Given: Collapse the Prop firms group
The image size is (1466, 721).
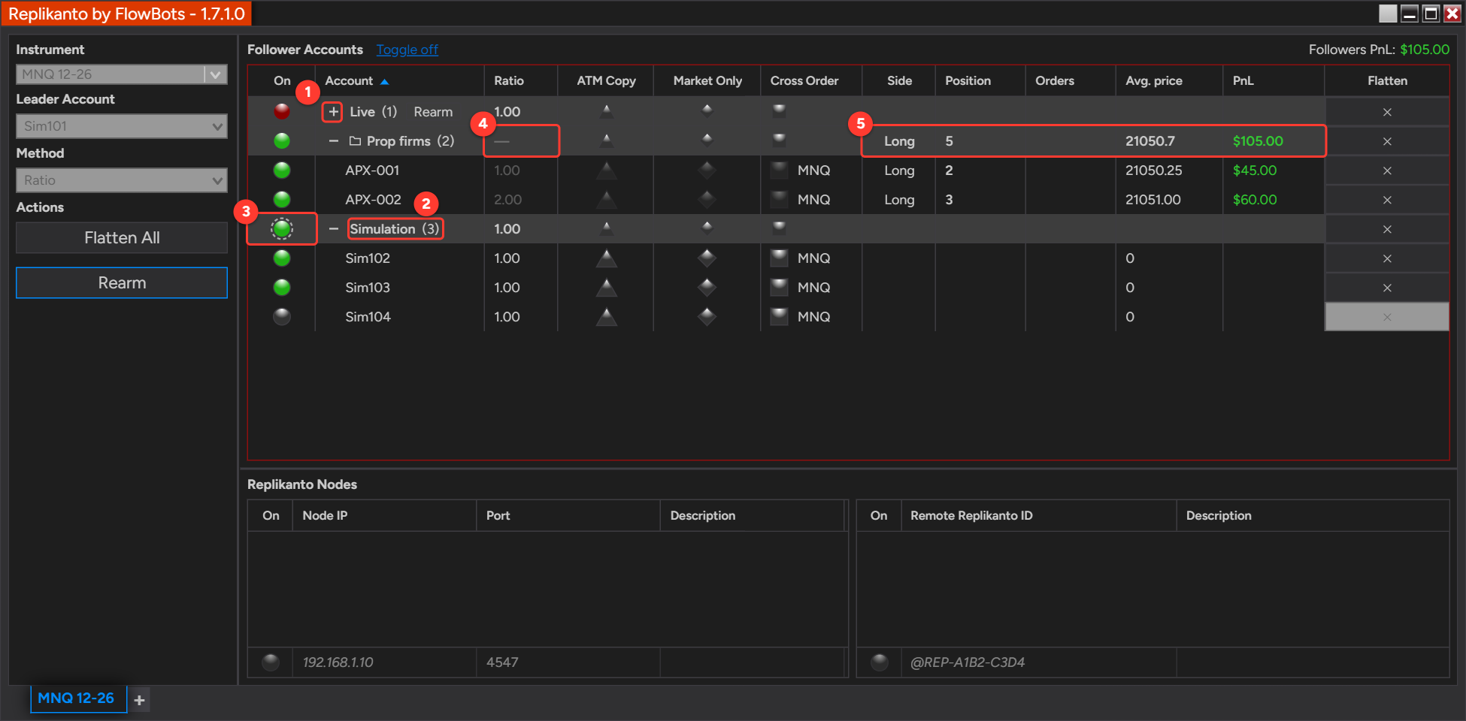Looking at the screenshot, I should [x=334, y=141].
